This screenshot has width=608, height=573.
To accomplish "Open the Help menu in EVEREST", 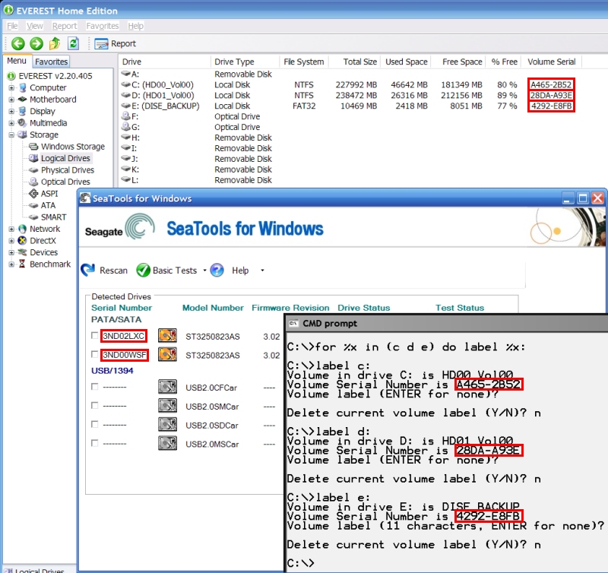I will pyautogui.click(x=136, y=26).
